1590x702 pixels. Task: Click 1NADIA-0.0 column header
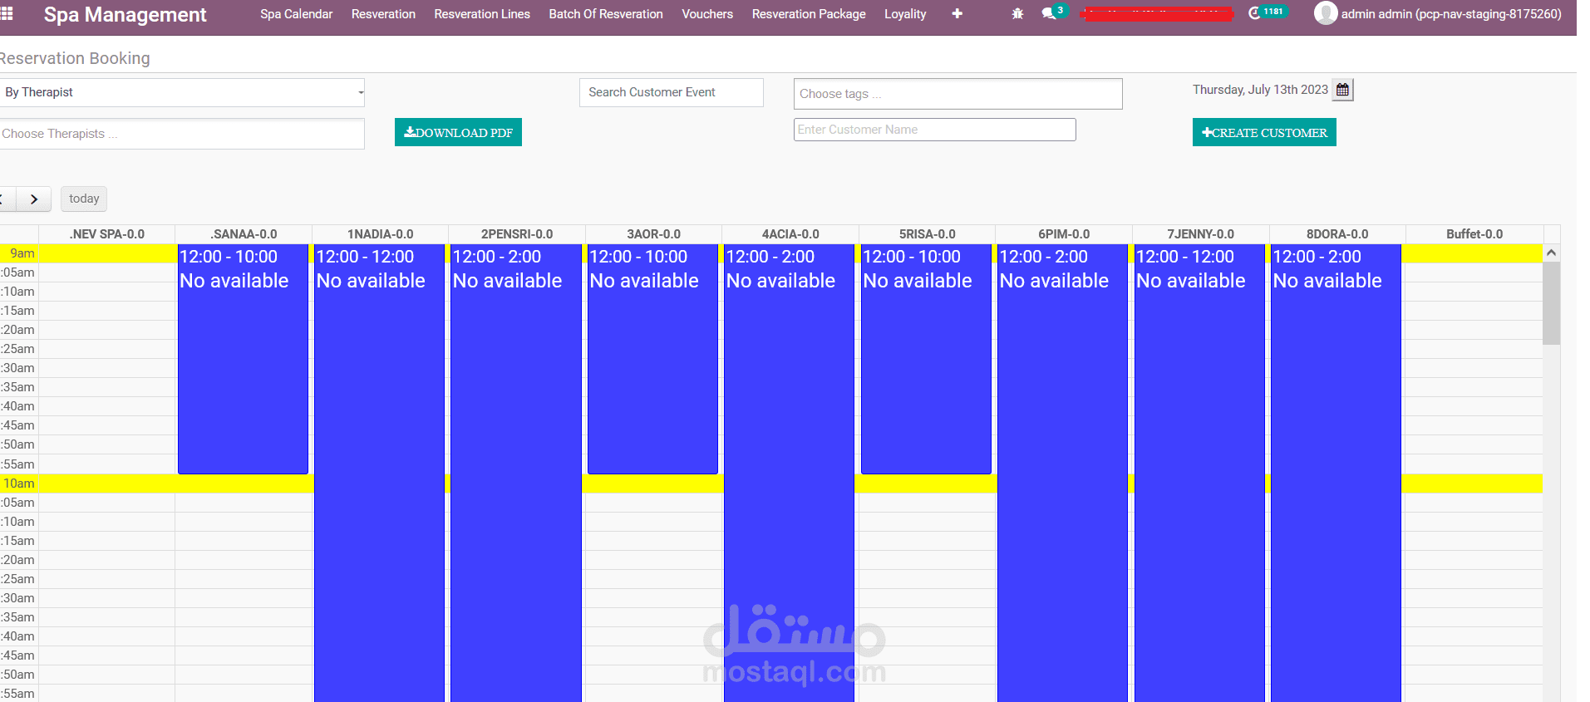point(380,234)
